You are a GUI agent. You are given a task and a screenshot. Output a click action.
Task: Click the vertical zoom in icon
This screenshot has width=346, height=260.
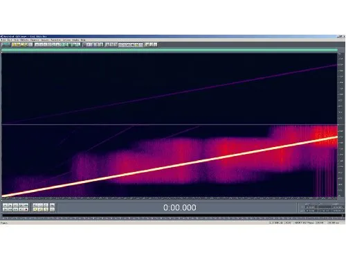[53, 205]
